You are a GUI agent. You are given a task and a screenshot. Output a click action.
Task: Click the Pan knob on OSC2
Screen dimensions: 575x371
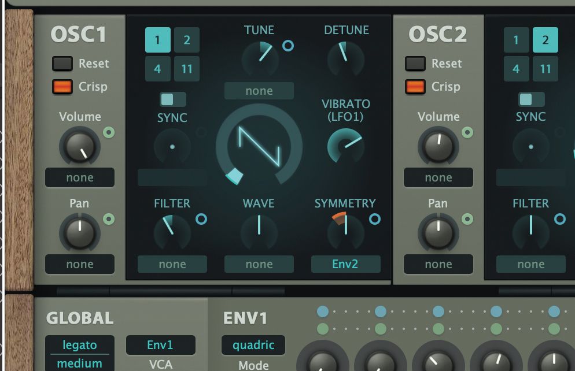(x=438, y=232)
